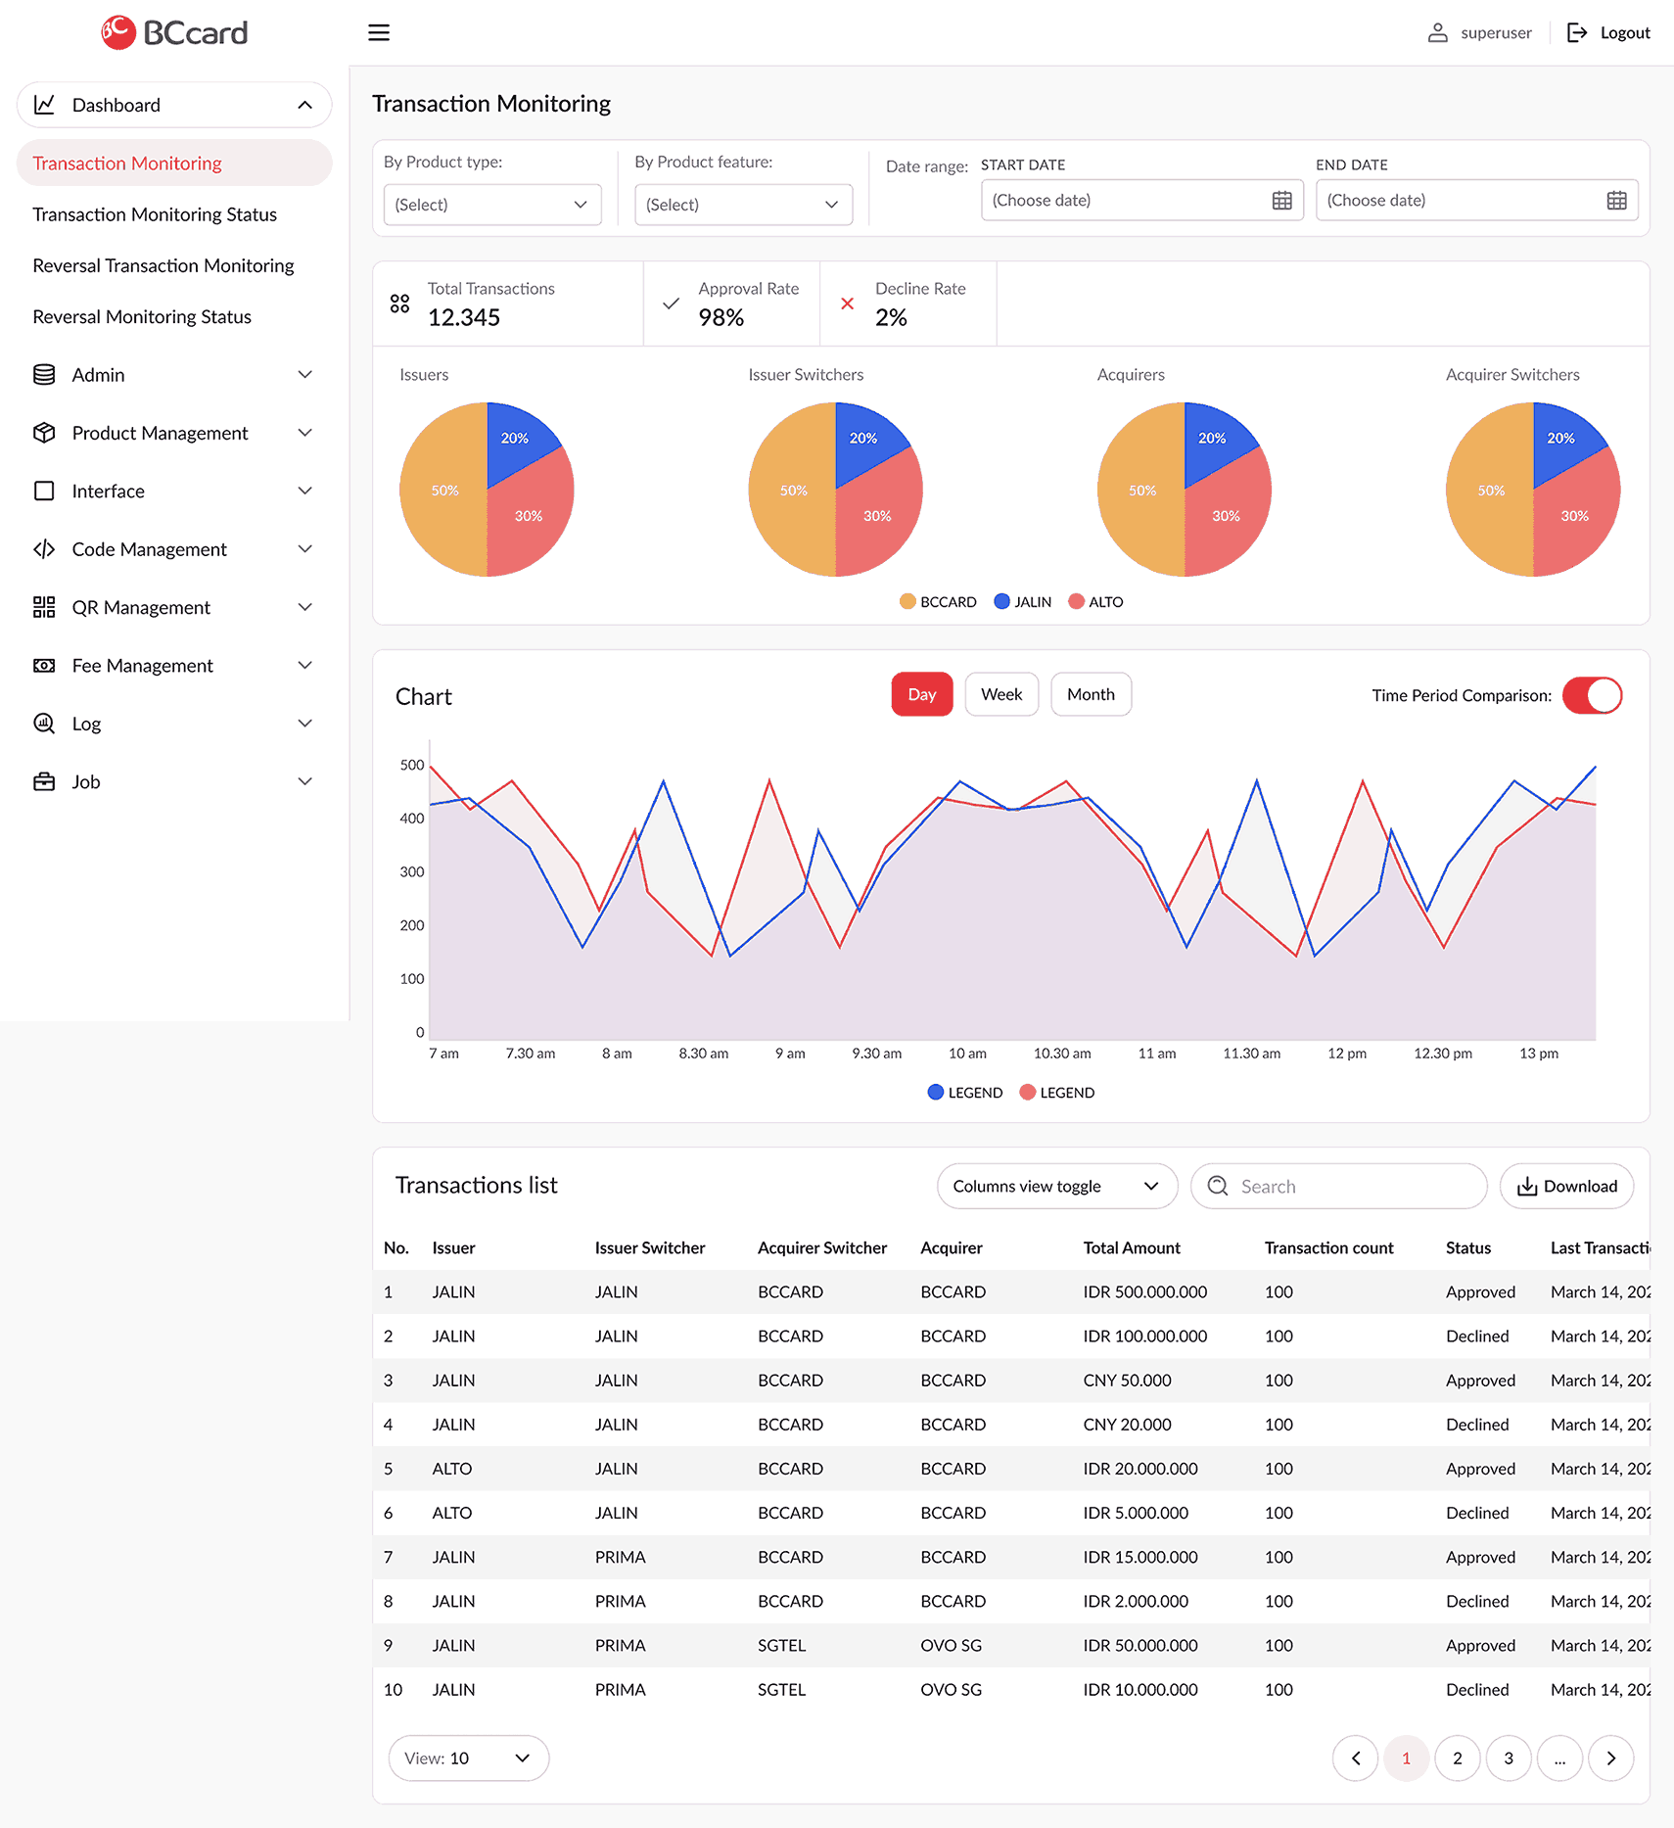Click the BCcard logo

point(173,31)
